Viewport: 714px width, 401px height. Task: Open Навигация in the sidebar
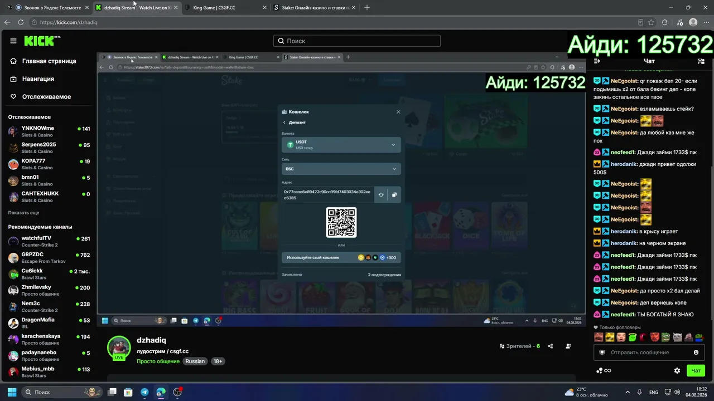32,79
